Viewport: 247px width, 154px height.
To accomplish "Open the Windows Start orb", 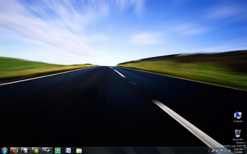I will (x=4, y=151).
